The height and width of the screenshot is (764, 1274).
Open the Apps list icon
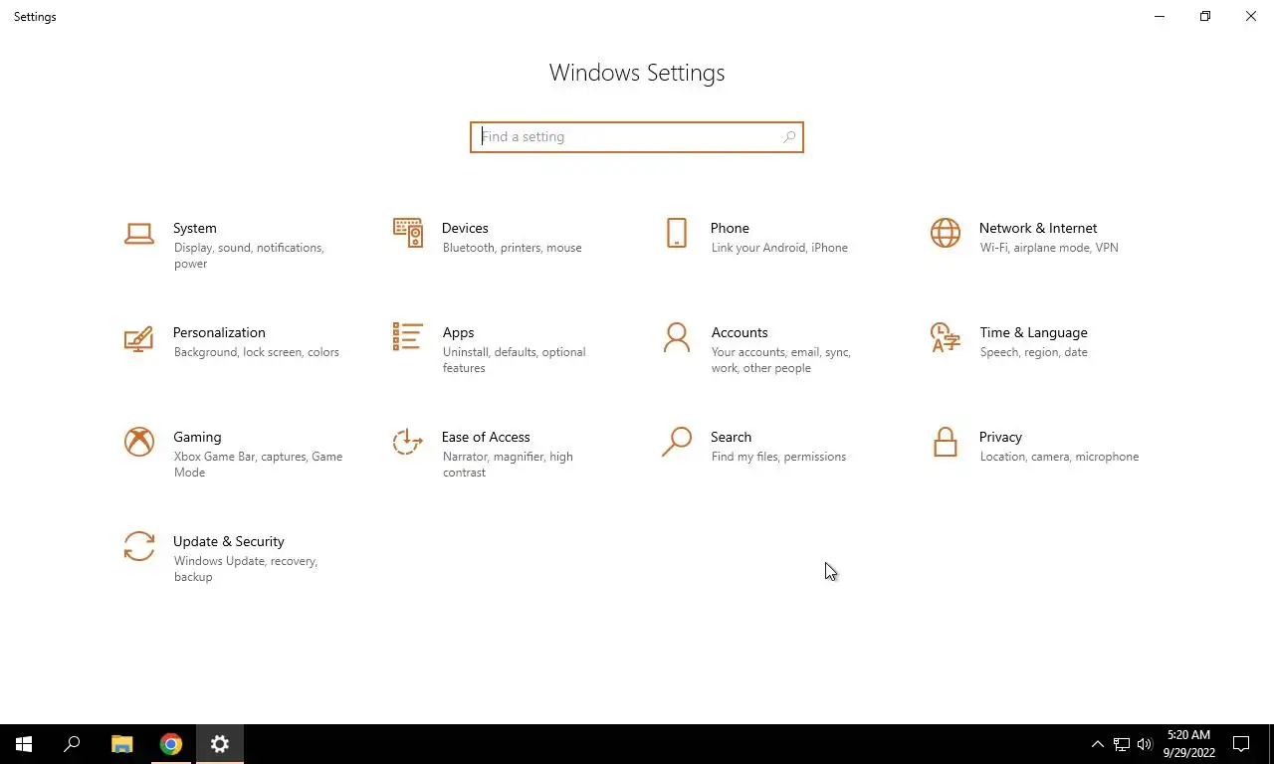tap(408, 337)
